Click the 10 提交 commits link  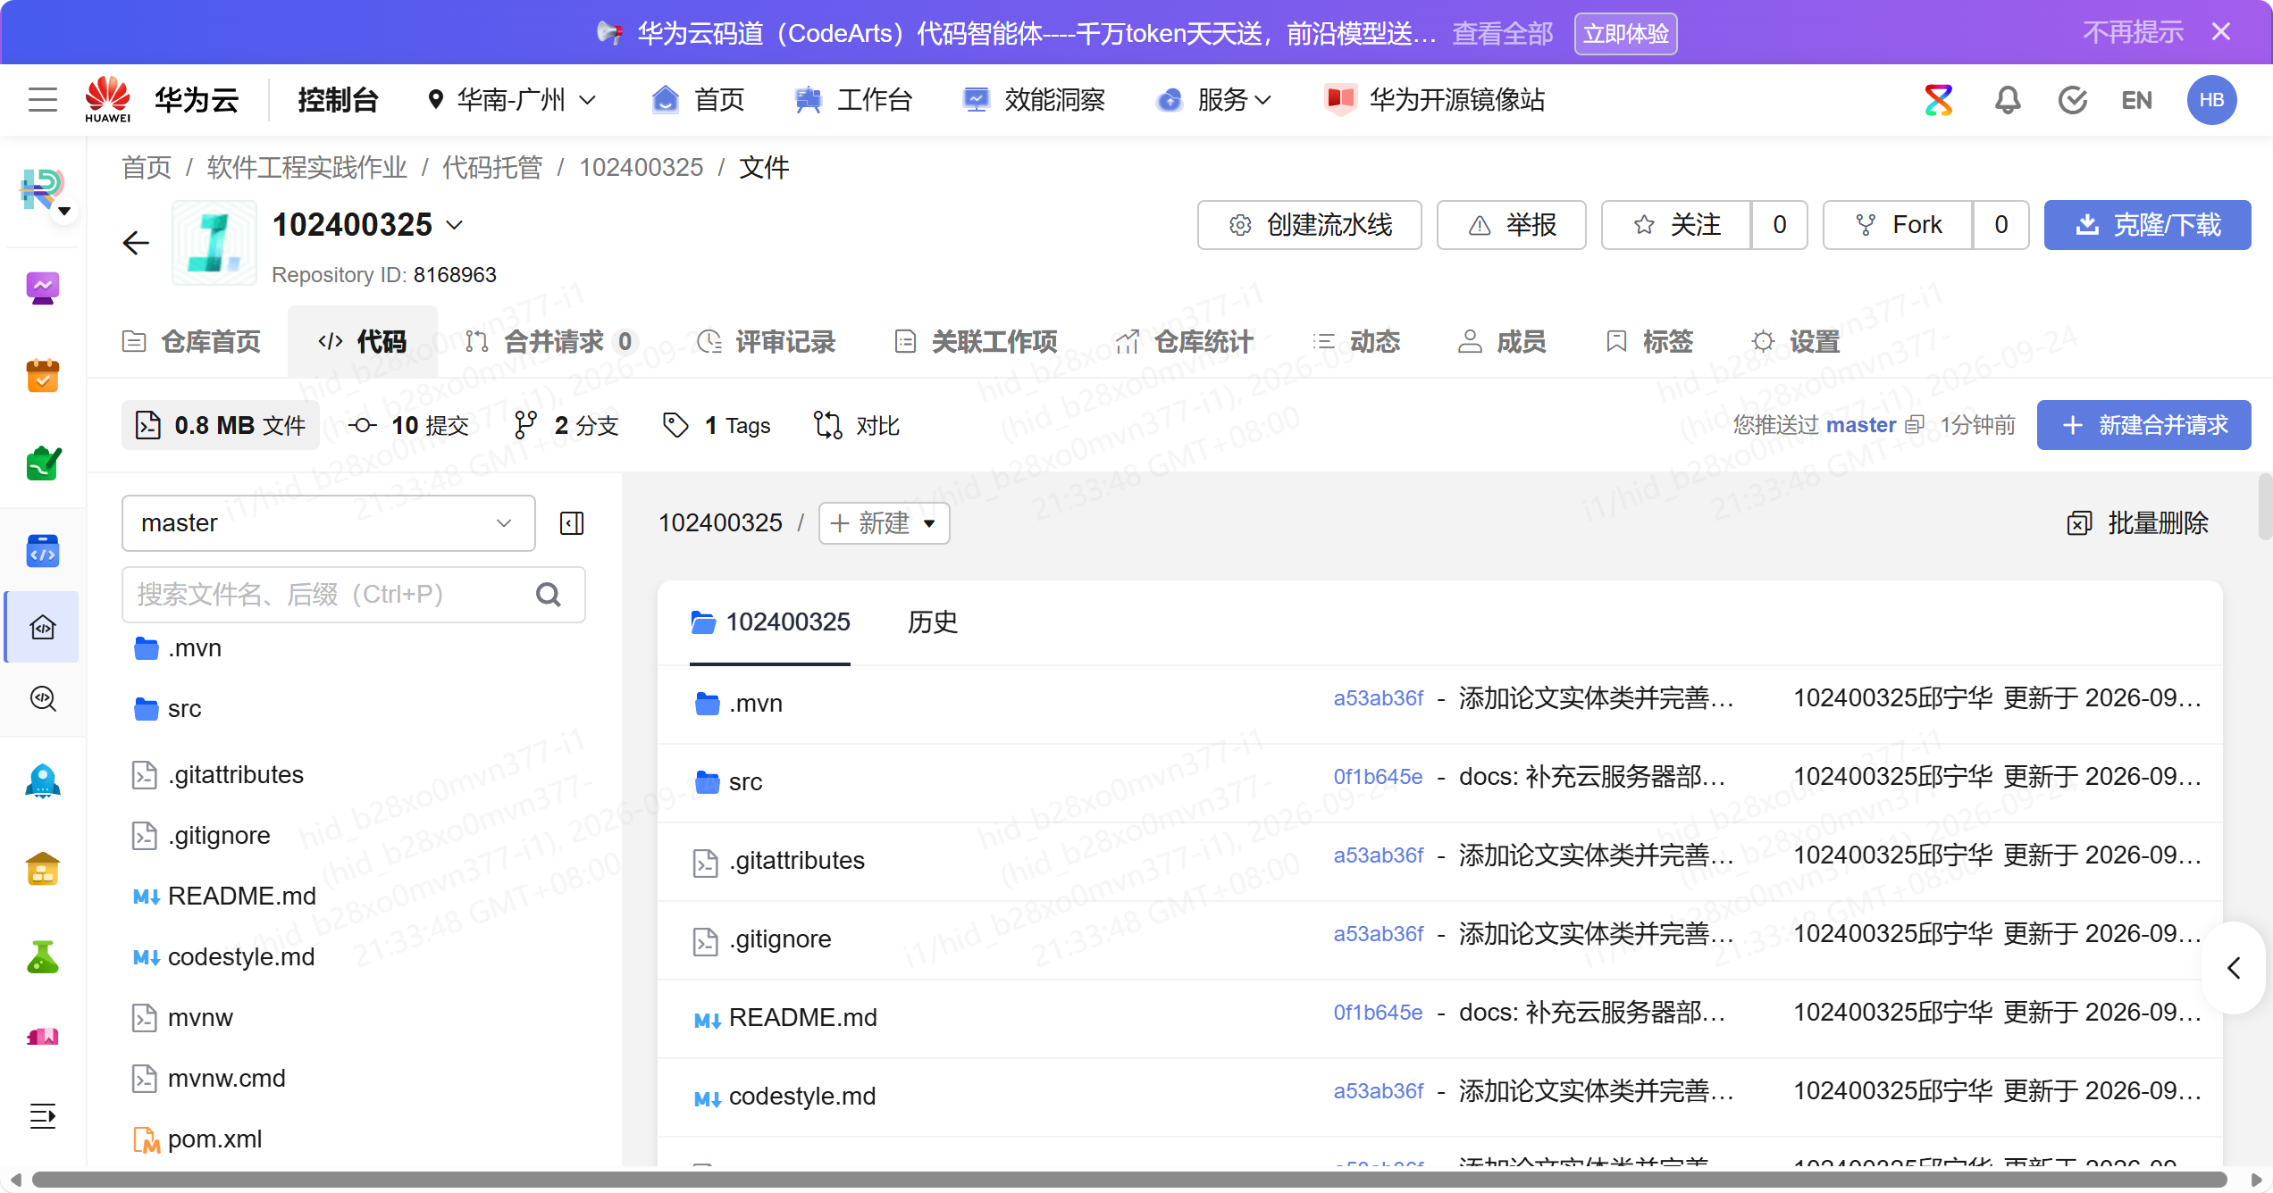coord(409,425)
